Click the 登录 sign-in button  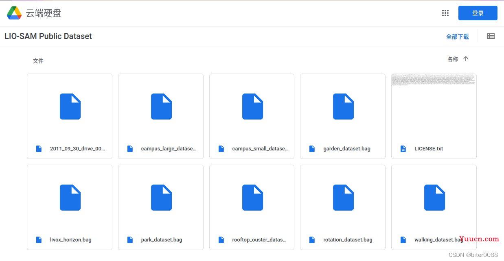pos(478,13)
